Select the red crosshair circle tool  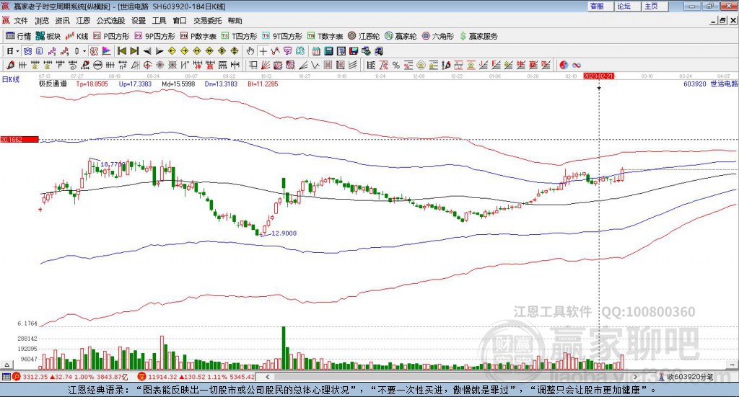tap(147, 65)
